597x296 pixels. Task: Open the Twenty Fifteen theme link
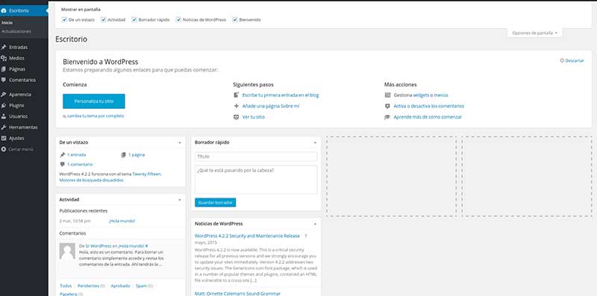pyautogui.click(x=146, y=174)
